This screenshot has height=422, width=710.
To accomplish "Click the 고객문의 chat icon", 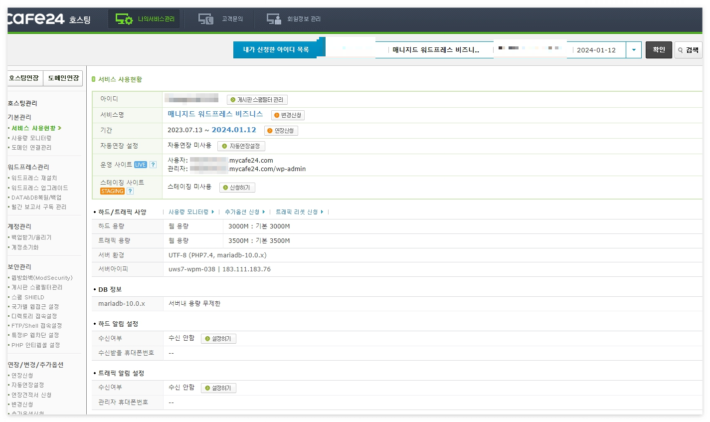I will point(206,19).
